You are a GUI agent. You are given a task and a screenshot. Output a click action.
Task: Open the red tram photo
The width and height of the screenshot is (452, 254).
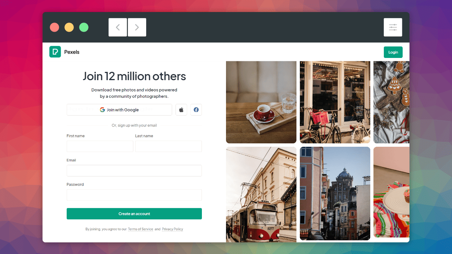tap(261, 194)
